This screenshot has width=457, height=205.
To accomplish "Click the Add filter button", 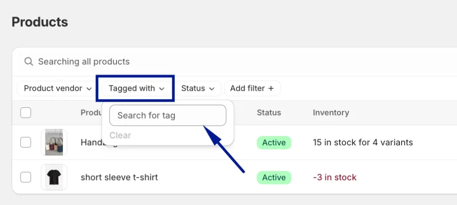I will point(252,88).
